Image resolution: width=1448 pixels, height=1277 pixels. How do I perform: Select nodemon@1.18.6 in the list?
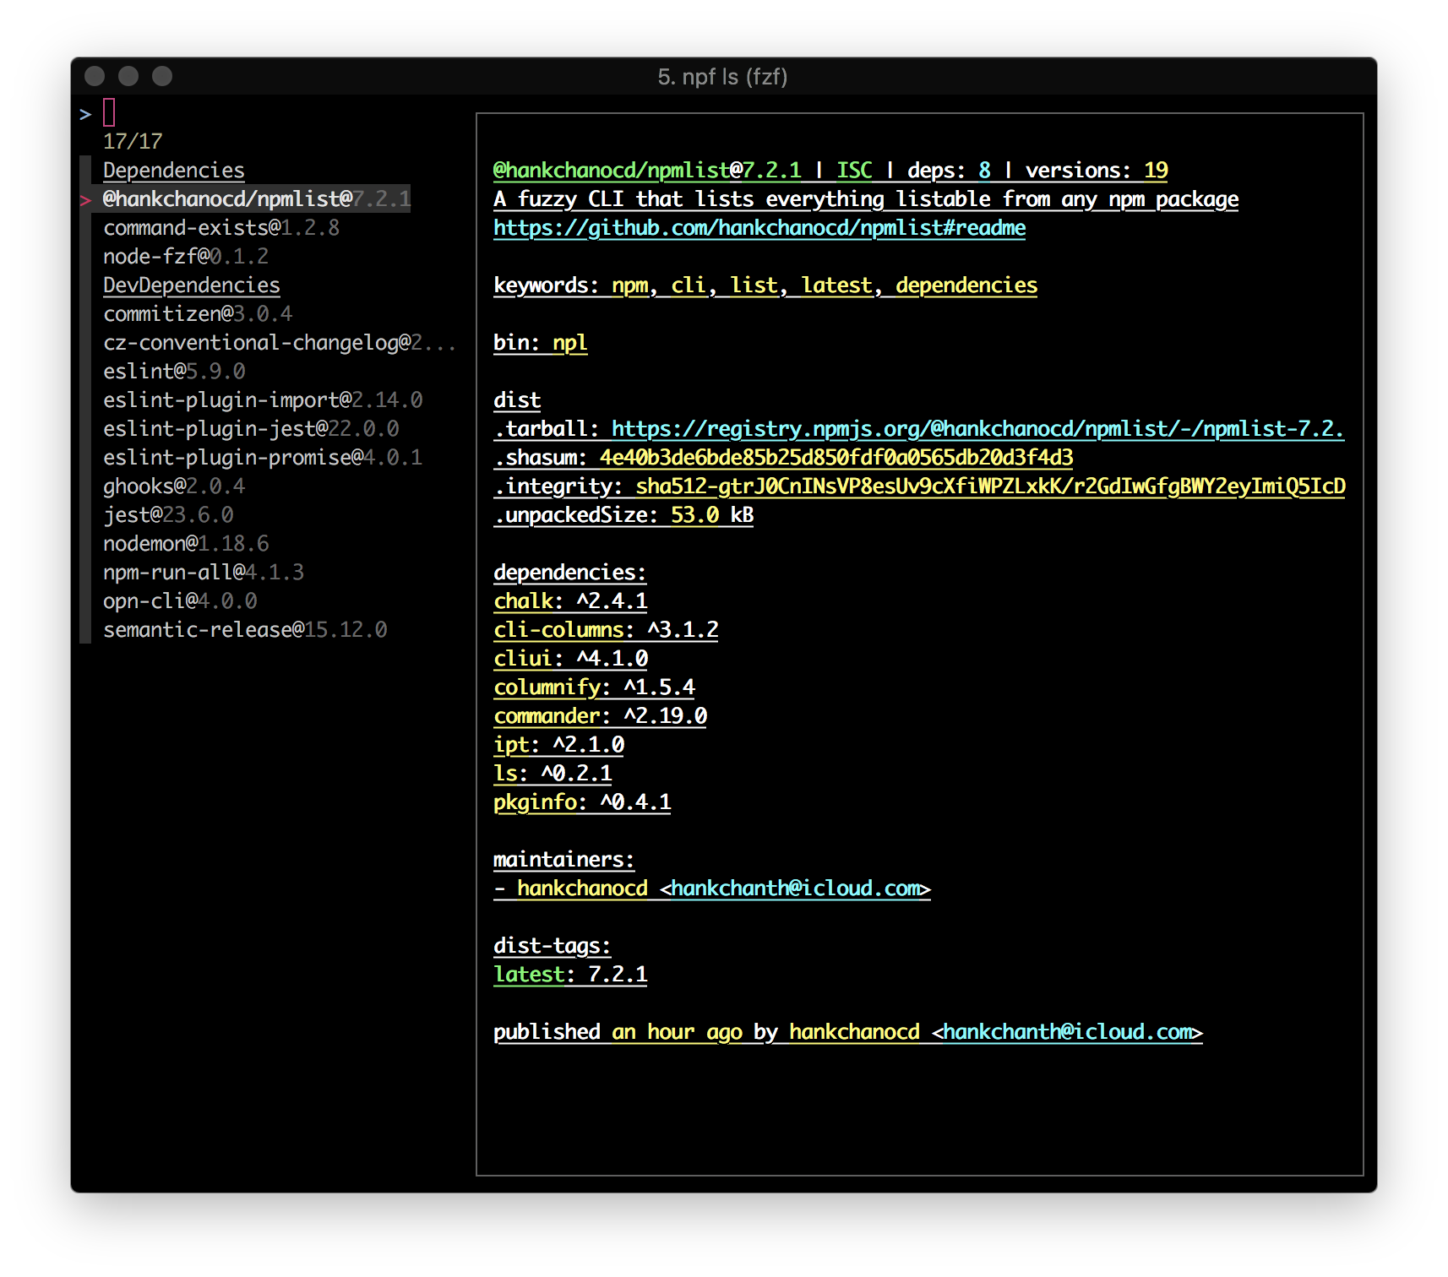(186, 543)
